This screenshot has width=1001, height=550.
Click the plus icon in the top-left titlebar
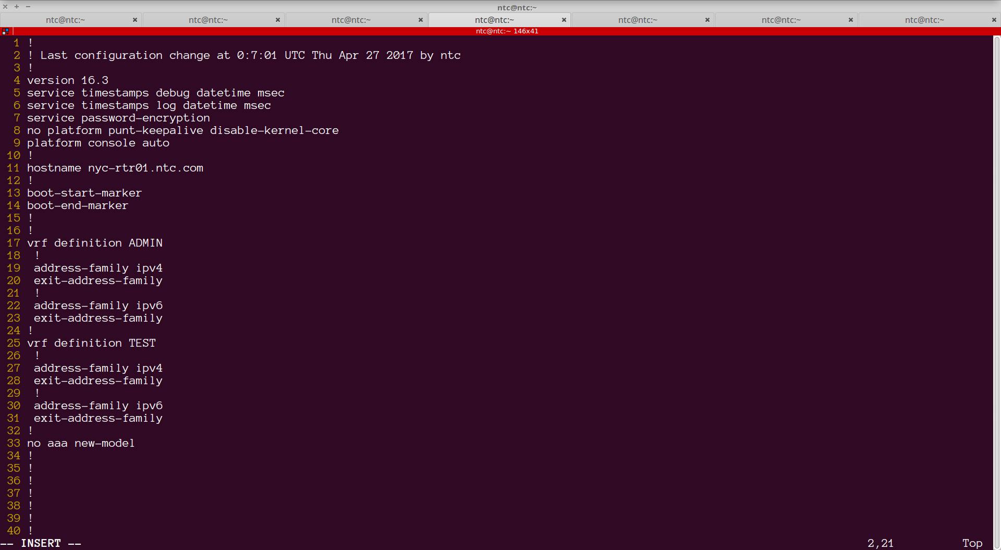point(16,7)
